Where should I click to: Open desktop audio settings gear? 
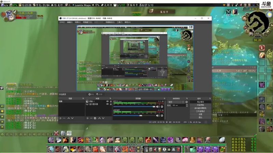[x=162, y=116]
